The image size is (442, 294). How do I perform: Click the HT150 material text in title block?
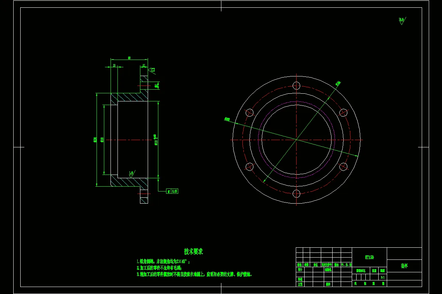pyautogui.click(x=369, y=258)
